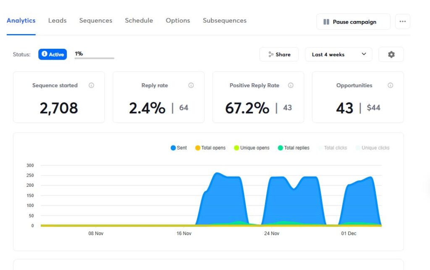Click the pause icon in Pause campaign

[x=326, y=22]
